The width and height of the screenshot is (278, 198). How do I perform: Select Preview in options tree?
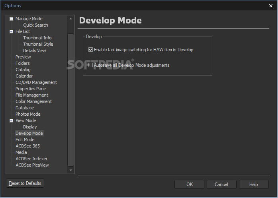click(23, 57)
